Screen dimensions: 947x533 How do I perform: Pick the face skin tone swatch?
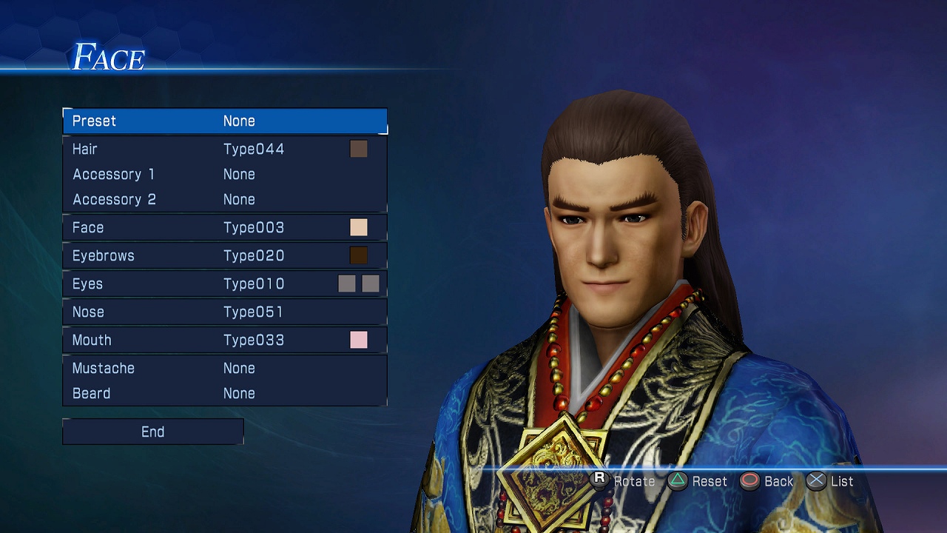click(359, 227)
